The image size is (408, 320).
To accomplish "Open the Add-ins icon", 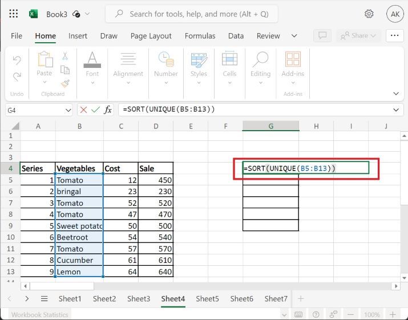I will 293,59.
